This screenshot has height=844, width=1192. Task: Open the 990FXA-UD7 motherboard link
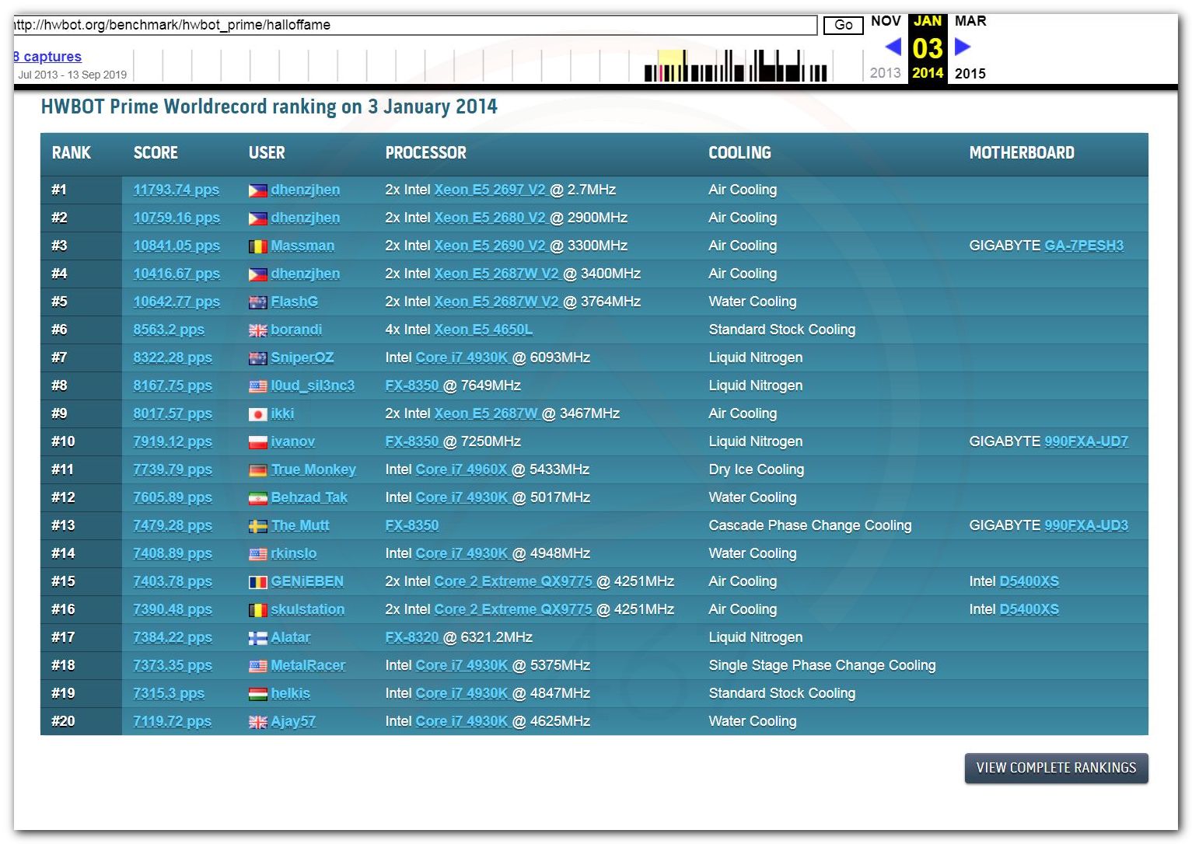(x=1086, y=441)
